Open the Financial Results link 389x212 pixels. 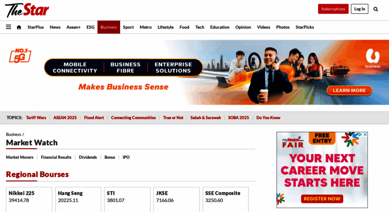[56, 157]
